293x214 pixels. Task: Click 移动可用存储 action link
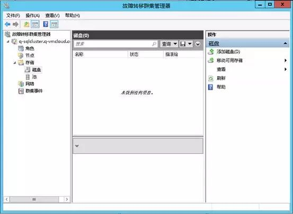[x=229, y=60]
